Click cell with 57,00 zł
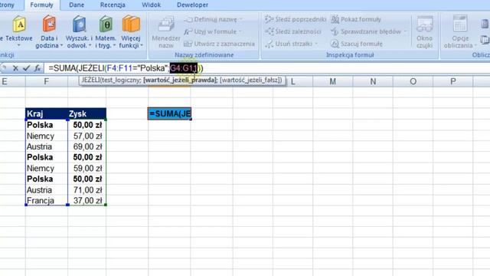The width and height of the screenshot is (490, 276). pos(87,136)
